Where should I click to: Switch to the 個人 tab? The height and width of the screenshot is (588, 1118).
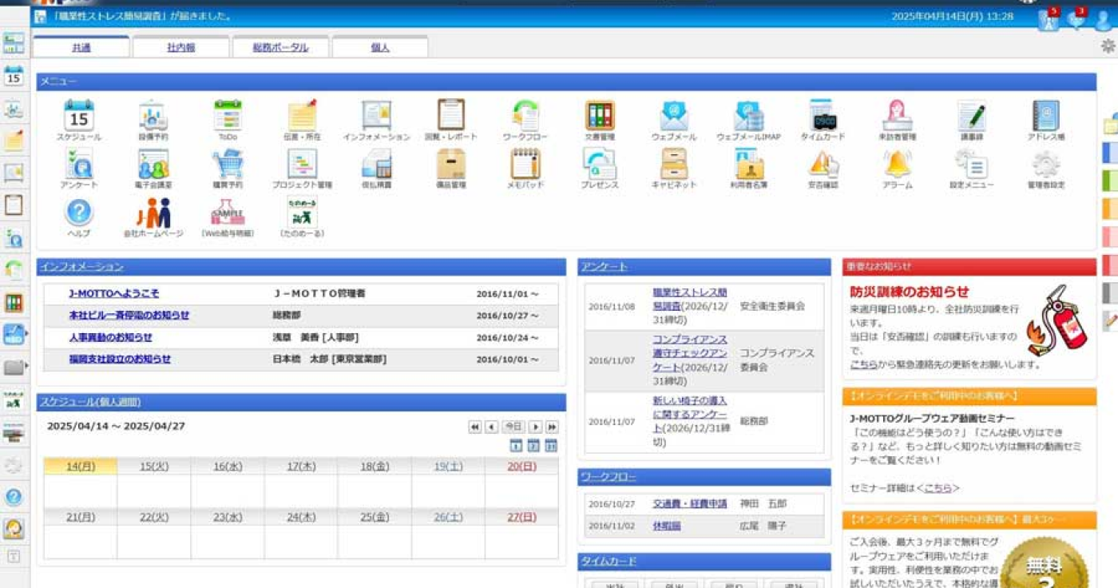click(380, 47)
